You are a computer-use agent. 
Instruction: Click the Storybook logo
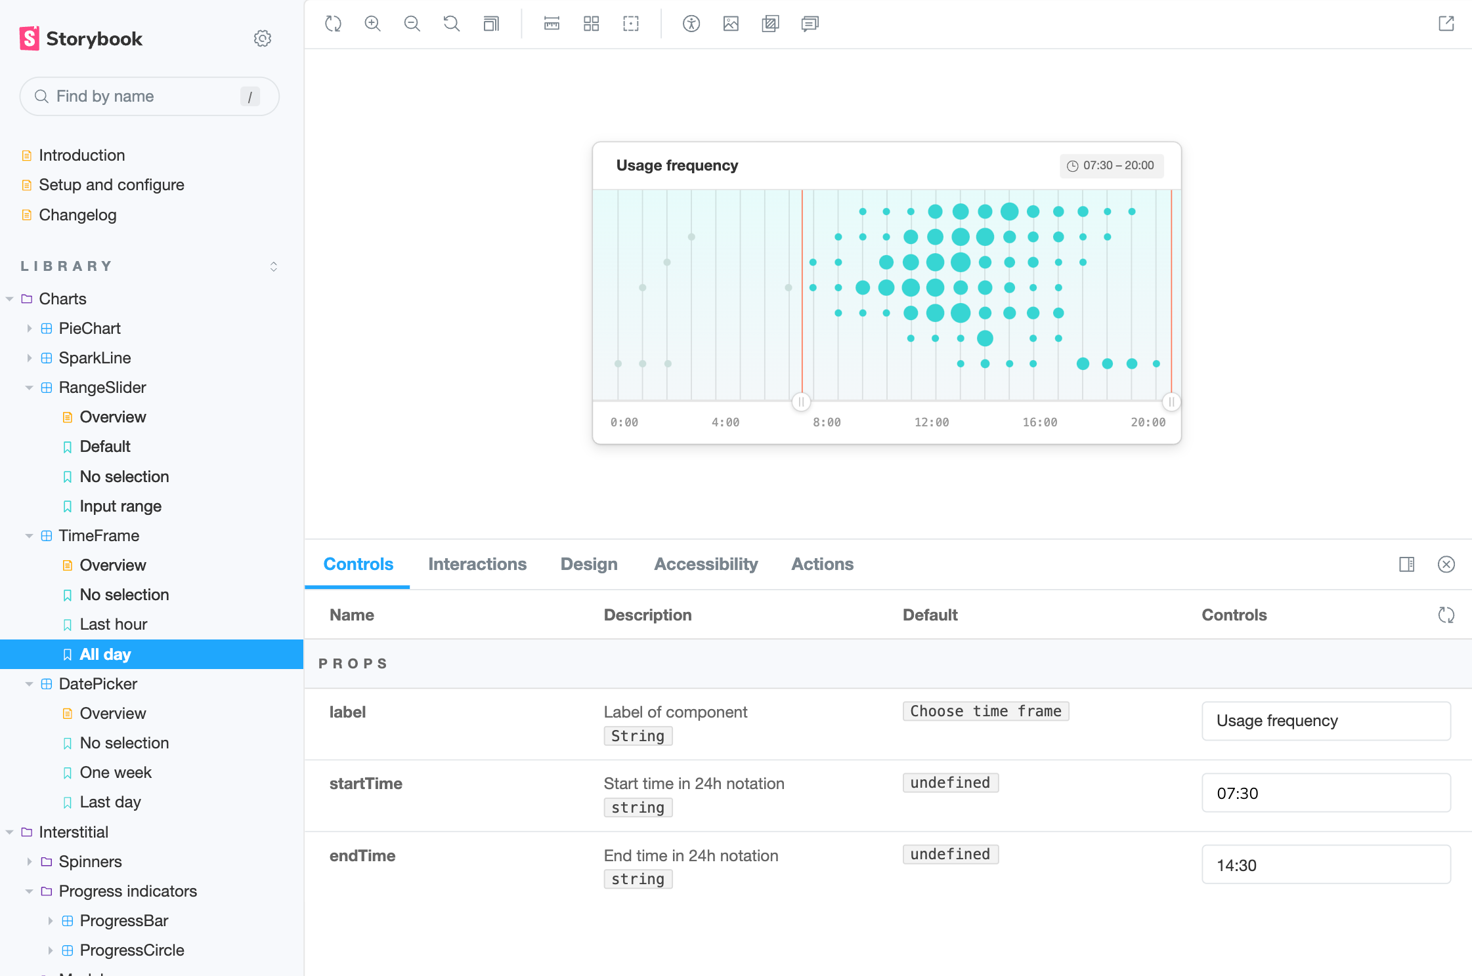point(81,39)
